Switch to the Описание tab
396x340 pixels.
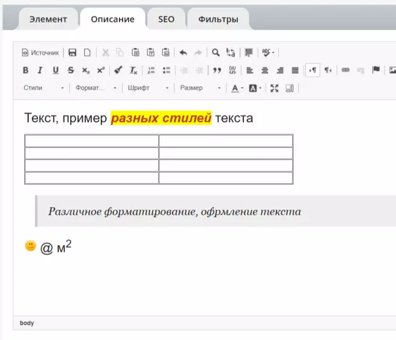coord(113,19)
